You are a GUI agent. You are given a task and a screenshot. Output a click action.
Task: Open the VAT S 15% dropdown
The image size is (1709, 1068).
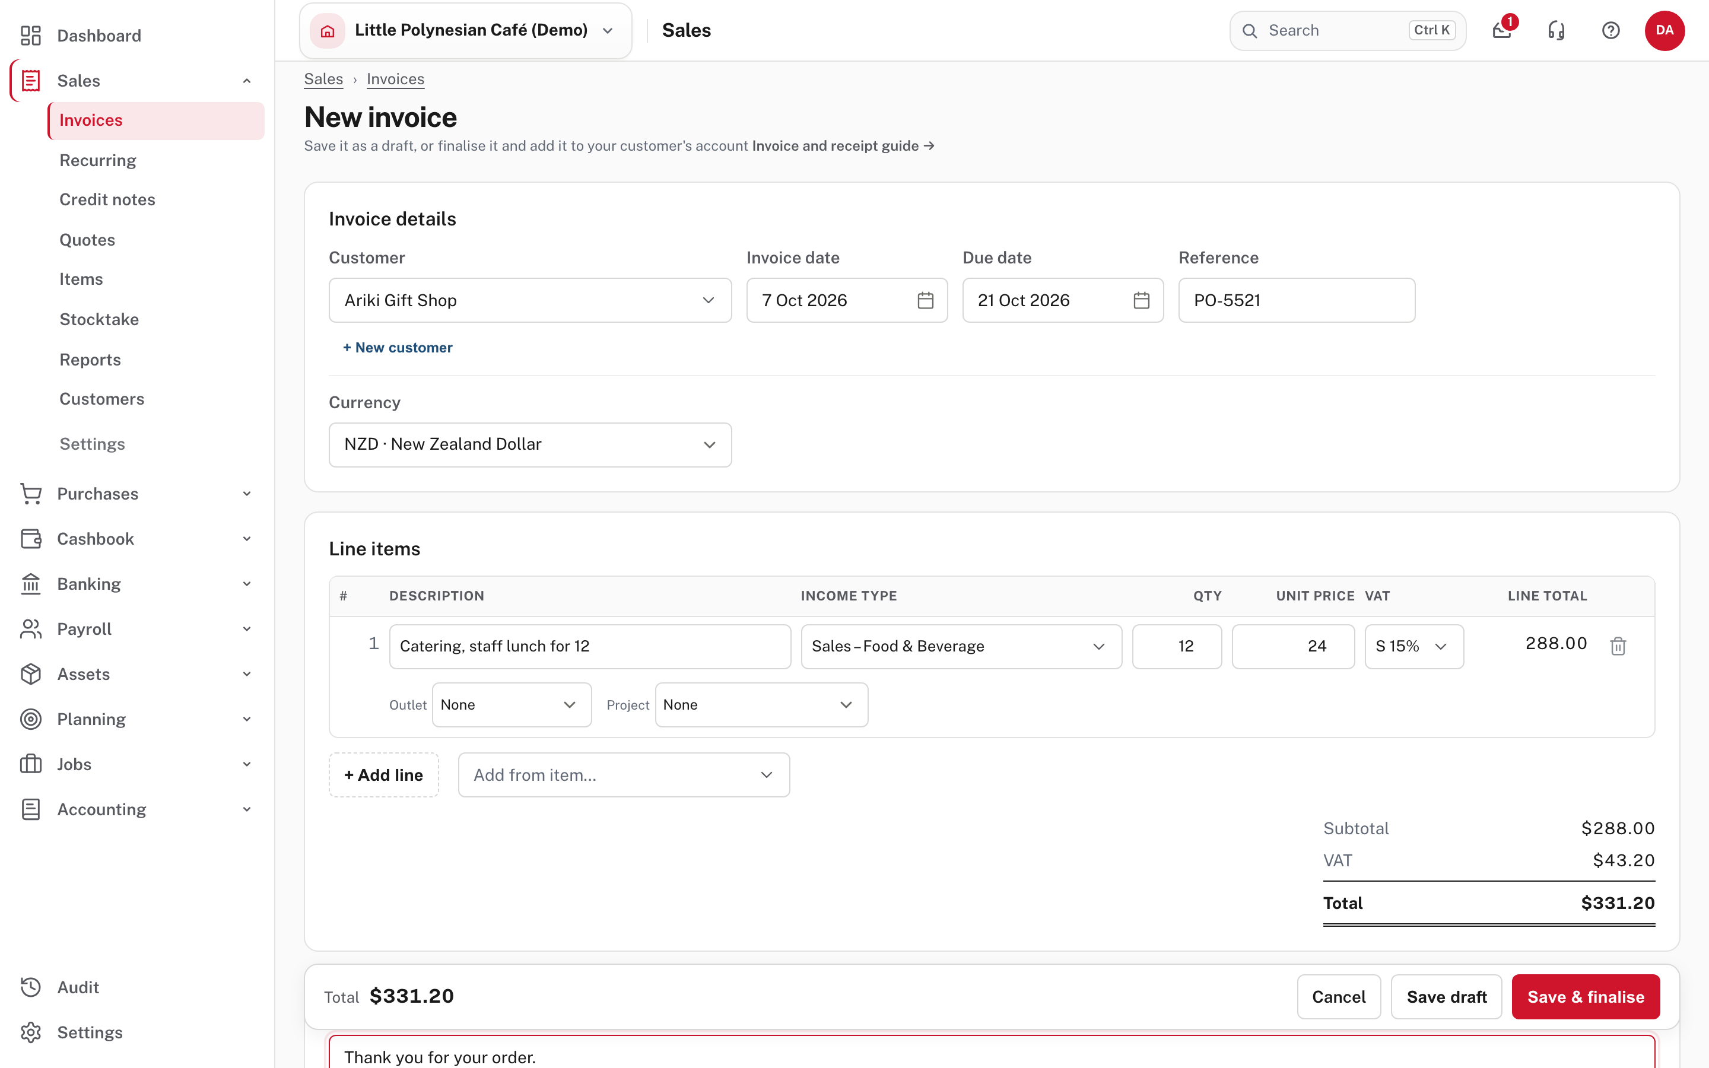point(1414,646)
